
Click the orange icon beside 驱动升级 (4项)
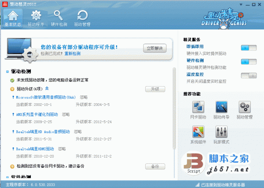pyautogui.click(x=12, y=89)
